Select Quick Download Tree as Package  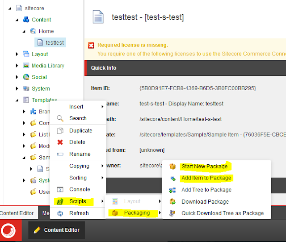pyautogui.click(x=216, y=213)
